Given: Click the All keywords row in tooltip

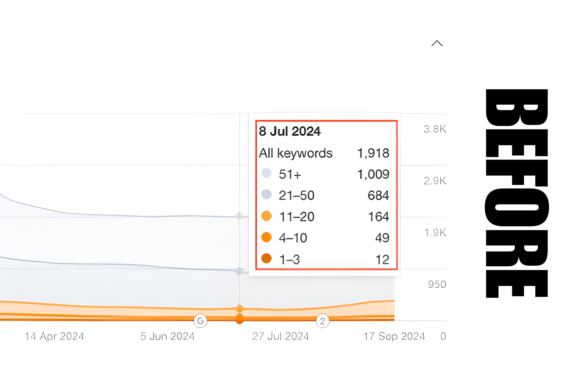Looking at the screenshot, I should [x=296, y=153].
